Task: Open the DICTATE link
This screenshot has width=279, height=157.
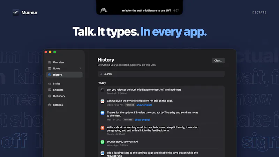Action: (259, 13)
